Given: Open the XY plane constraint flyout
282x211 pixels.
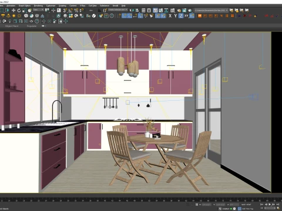Looking at the screenshot, I should (187, 16).
